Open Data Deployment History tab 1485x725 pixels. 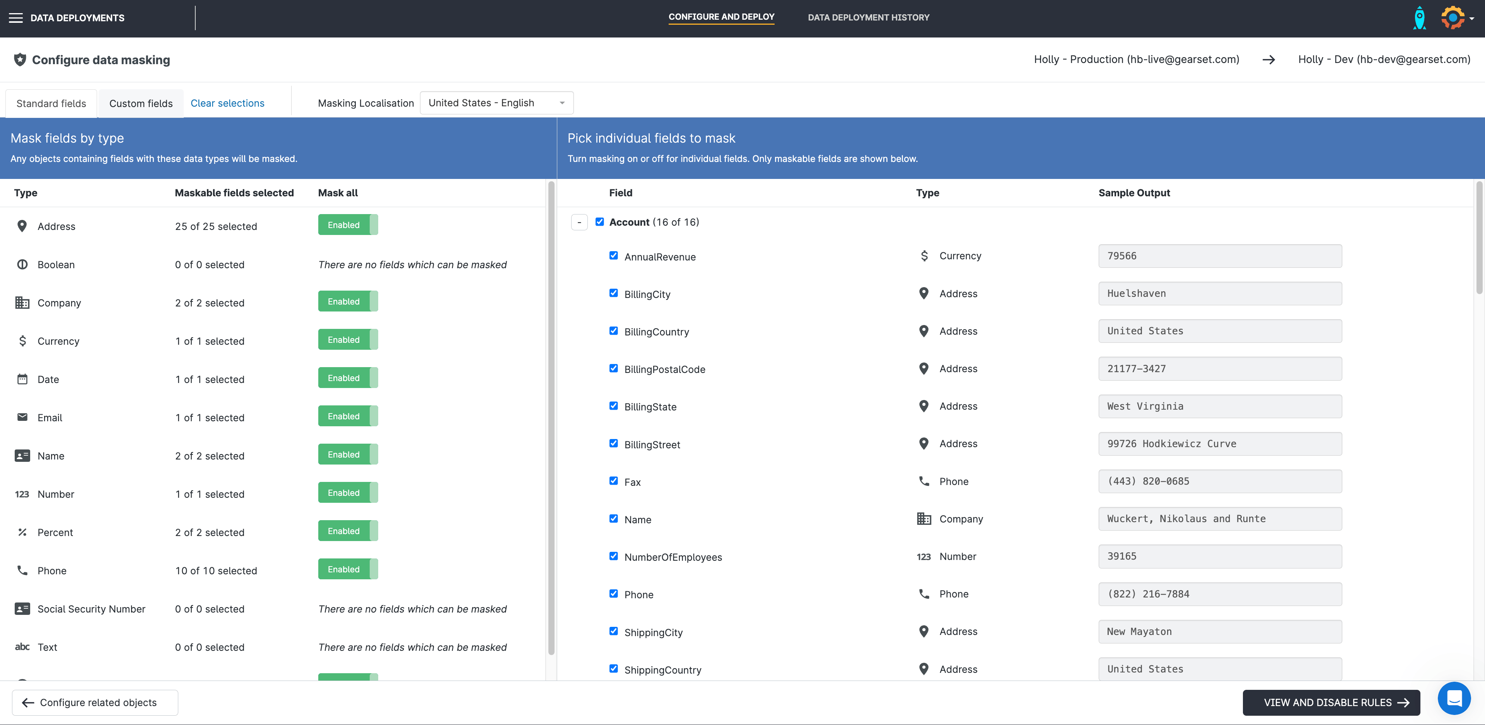pos(868,17)
